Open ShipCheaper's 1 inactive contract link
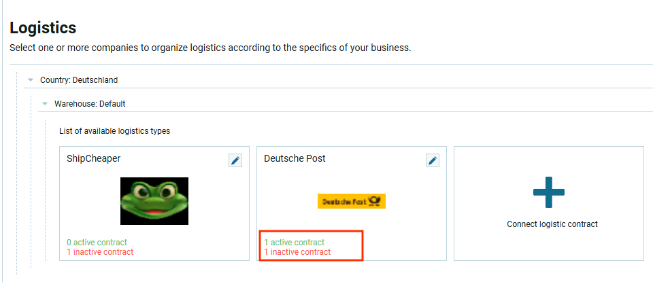Viewport: 653px width, 282px height. coord(99,252)
